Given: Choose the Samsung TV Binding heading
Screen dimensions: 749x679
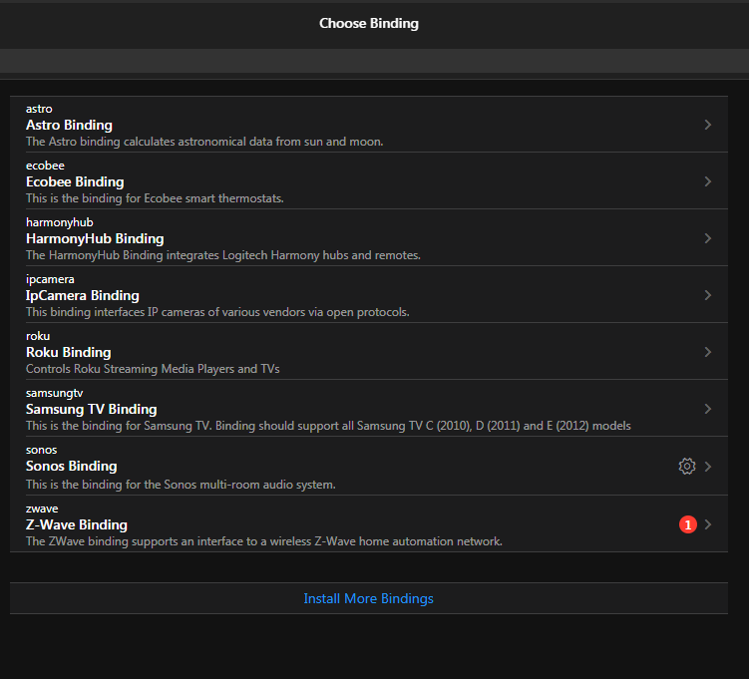Looking at the screenshot, I should (x=91, y=410).
